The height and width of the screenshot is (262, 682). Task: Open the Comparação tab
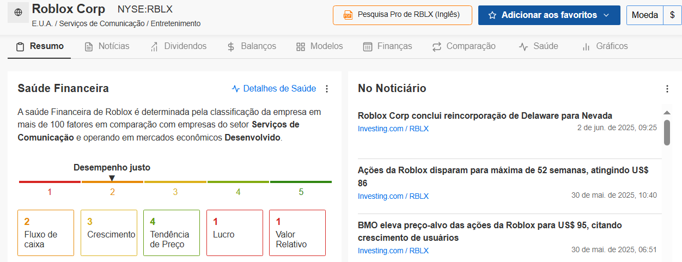464,46
